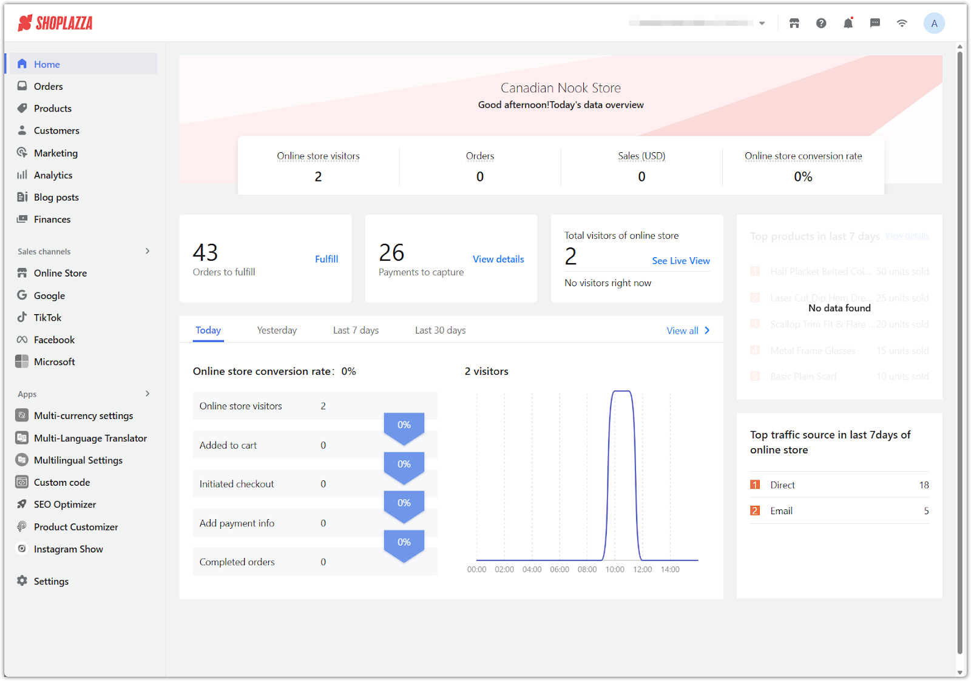Click the Analytics bar chart icon
This screenshot has height=681, width=971.
[22, 175]
